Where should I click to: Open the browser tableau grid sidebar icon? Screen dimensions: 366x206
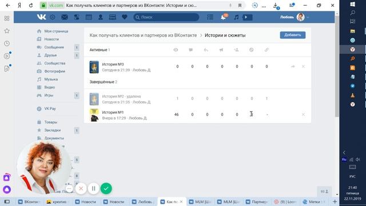[x=7, y=18]
